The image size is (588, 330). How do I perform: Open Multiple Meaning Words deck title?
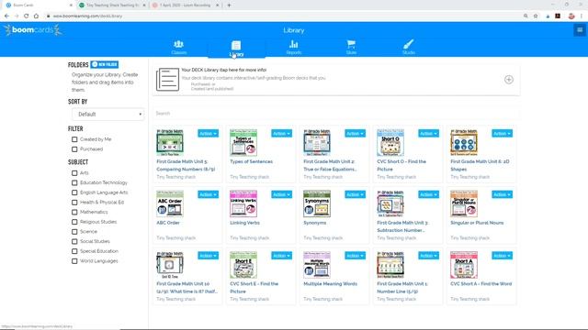point(330,283)
